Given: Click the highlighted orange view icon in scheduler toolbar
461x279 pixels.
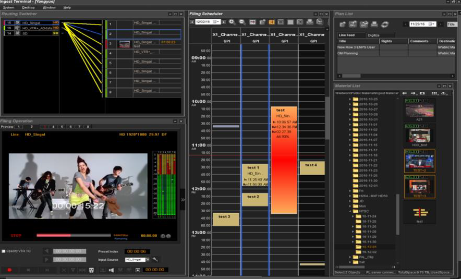Looking at the screenshot, I should pos(272,22).
